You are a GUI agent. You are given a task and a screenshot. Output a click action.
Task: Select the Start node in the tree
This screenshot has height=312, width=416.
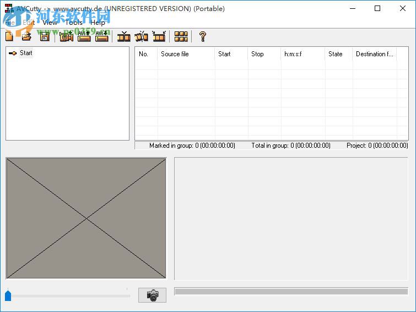(25, 53)
